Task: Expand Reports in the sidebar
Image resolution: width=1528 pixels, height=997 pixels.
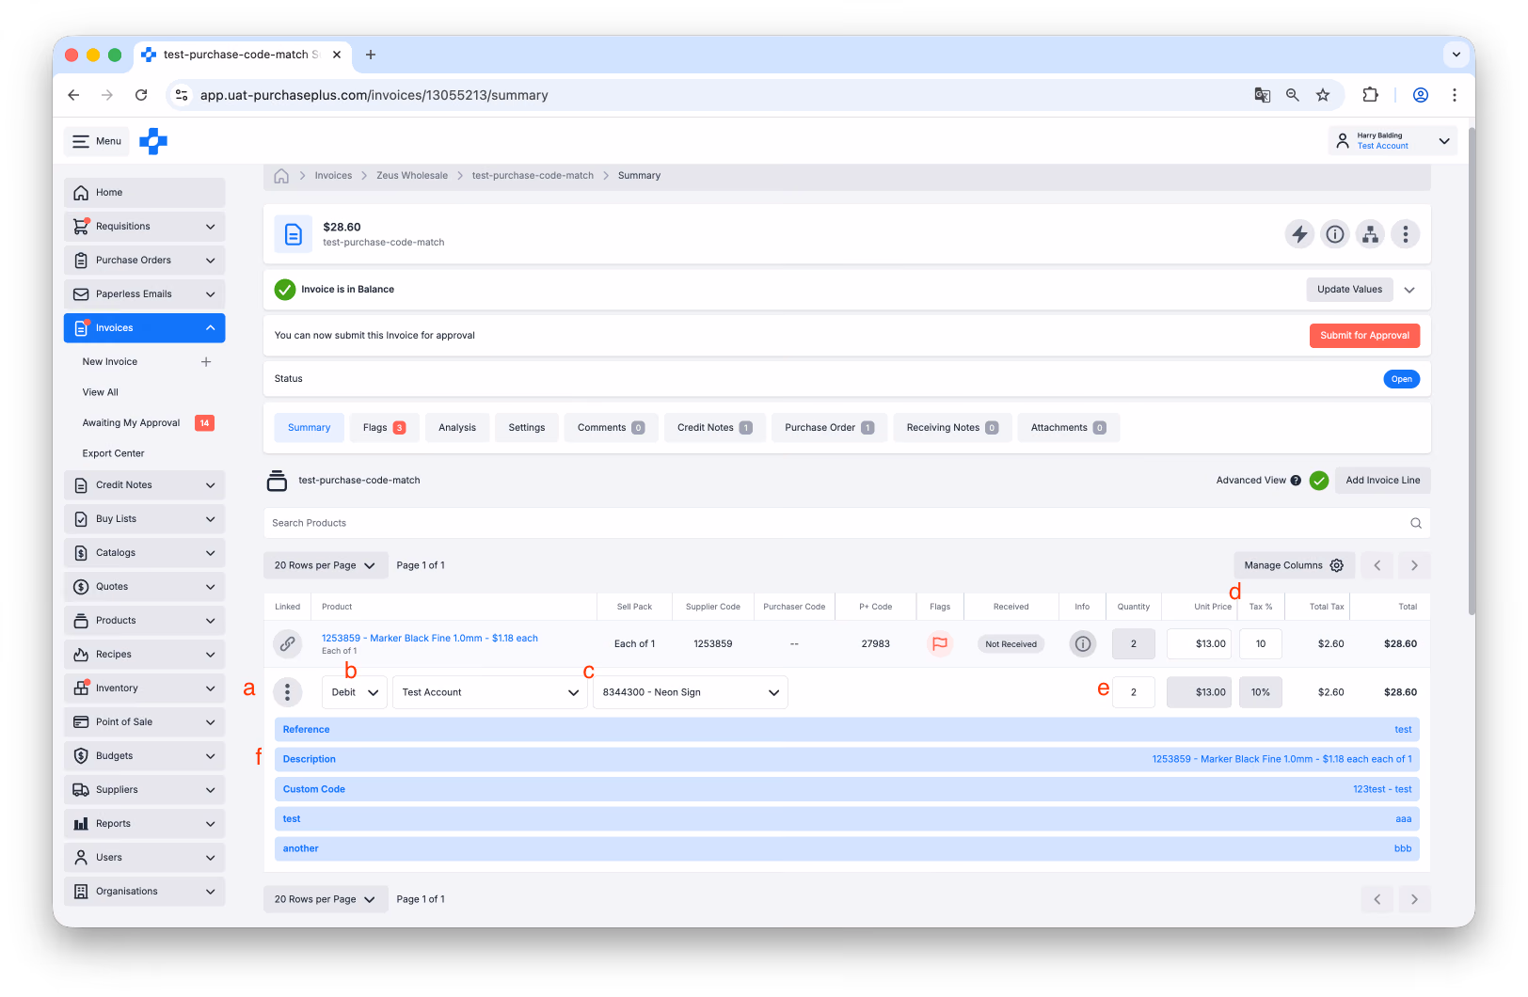Action: pyautogui.click(x=145, y=824)
